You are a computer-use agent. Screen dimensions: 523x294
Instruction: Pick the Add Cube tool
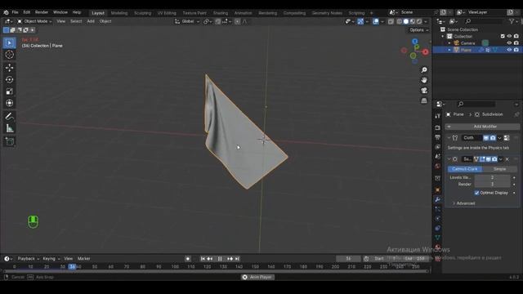9,141
